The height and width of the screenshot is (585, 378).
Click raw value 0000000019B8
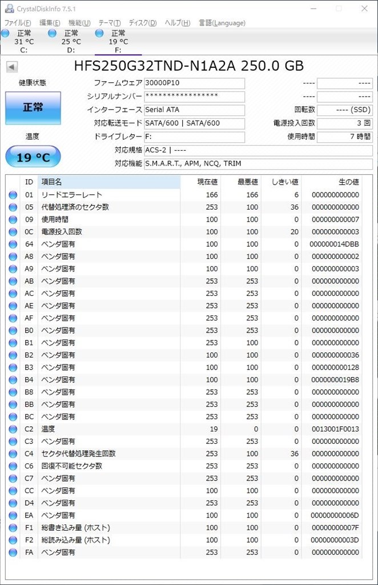point(336,379)
